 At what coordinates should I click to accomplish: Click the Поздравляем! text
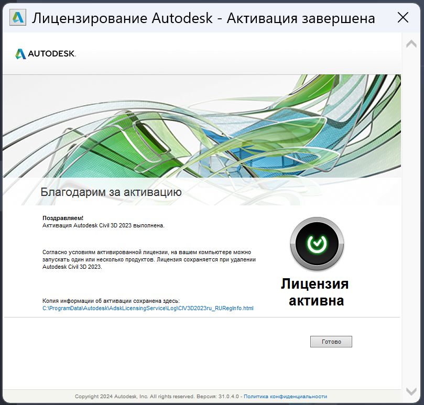click(63, 218)
